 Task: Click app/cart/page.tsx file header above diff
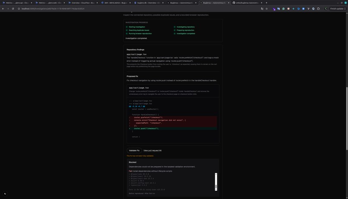click(139, 88)
